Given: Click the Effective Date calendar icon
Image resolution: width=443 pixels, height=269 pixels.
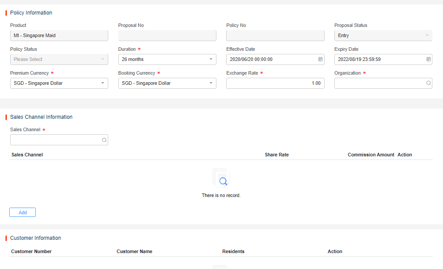Looking at the screenshot, I should (x=320, y=59).
